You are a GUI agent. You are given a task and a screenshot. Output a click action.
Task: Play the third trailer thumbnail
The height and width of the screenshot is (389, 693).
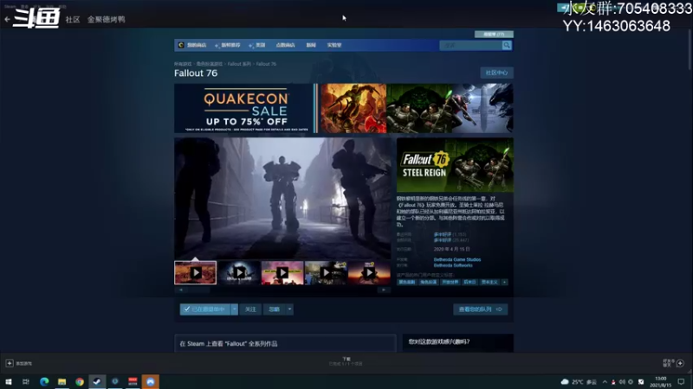pyautogui.click(x=282, y=272)
